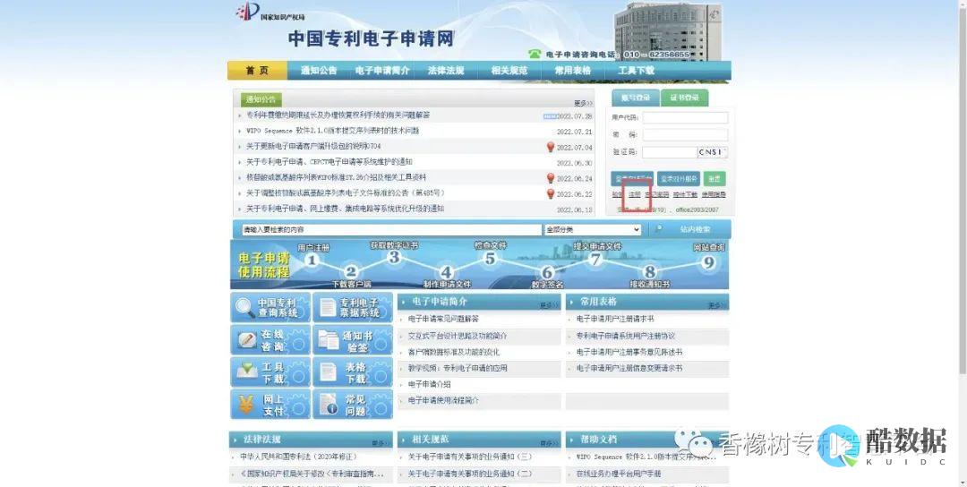Open the 使用指南 link

click(x=714, y=194)
